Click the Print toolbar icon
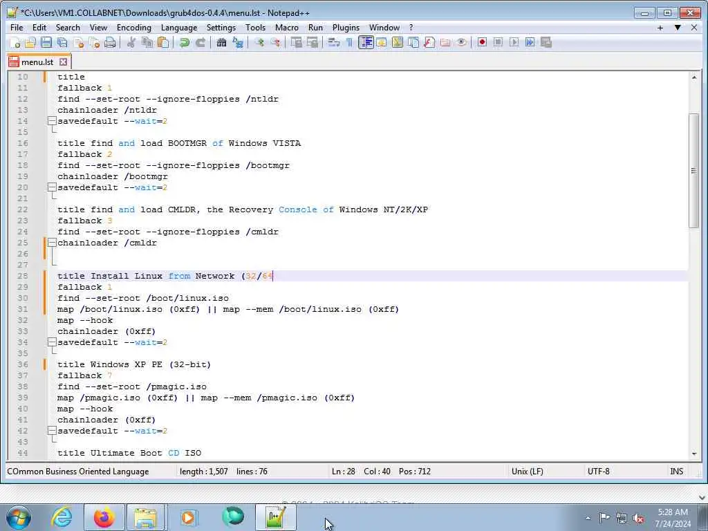The image size is (708, 531). 110,42
